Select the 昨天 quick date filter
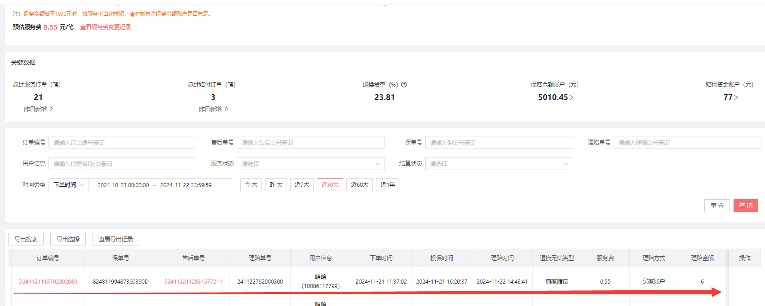The image size is (765, 306). pos(276,185)
